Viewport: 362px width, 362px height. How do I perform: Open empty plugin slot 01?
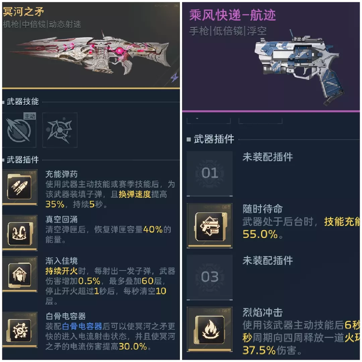coord(209,174)
